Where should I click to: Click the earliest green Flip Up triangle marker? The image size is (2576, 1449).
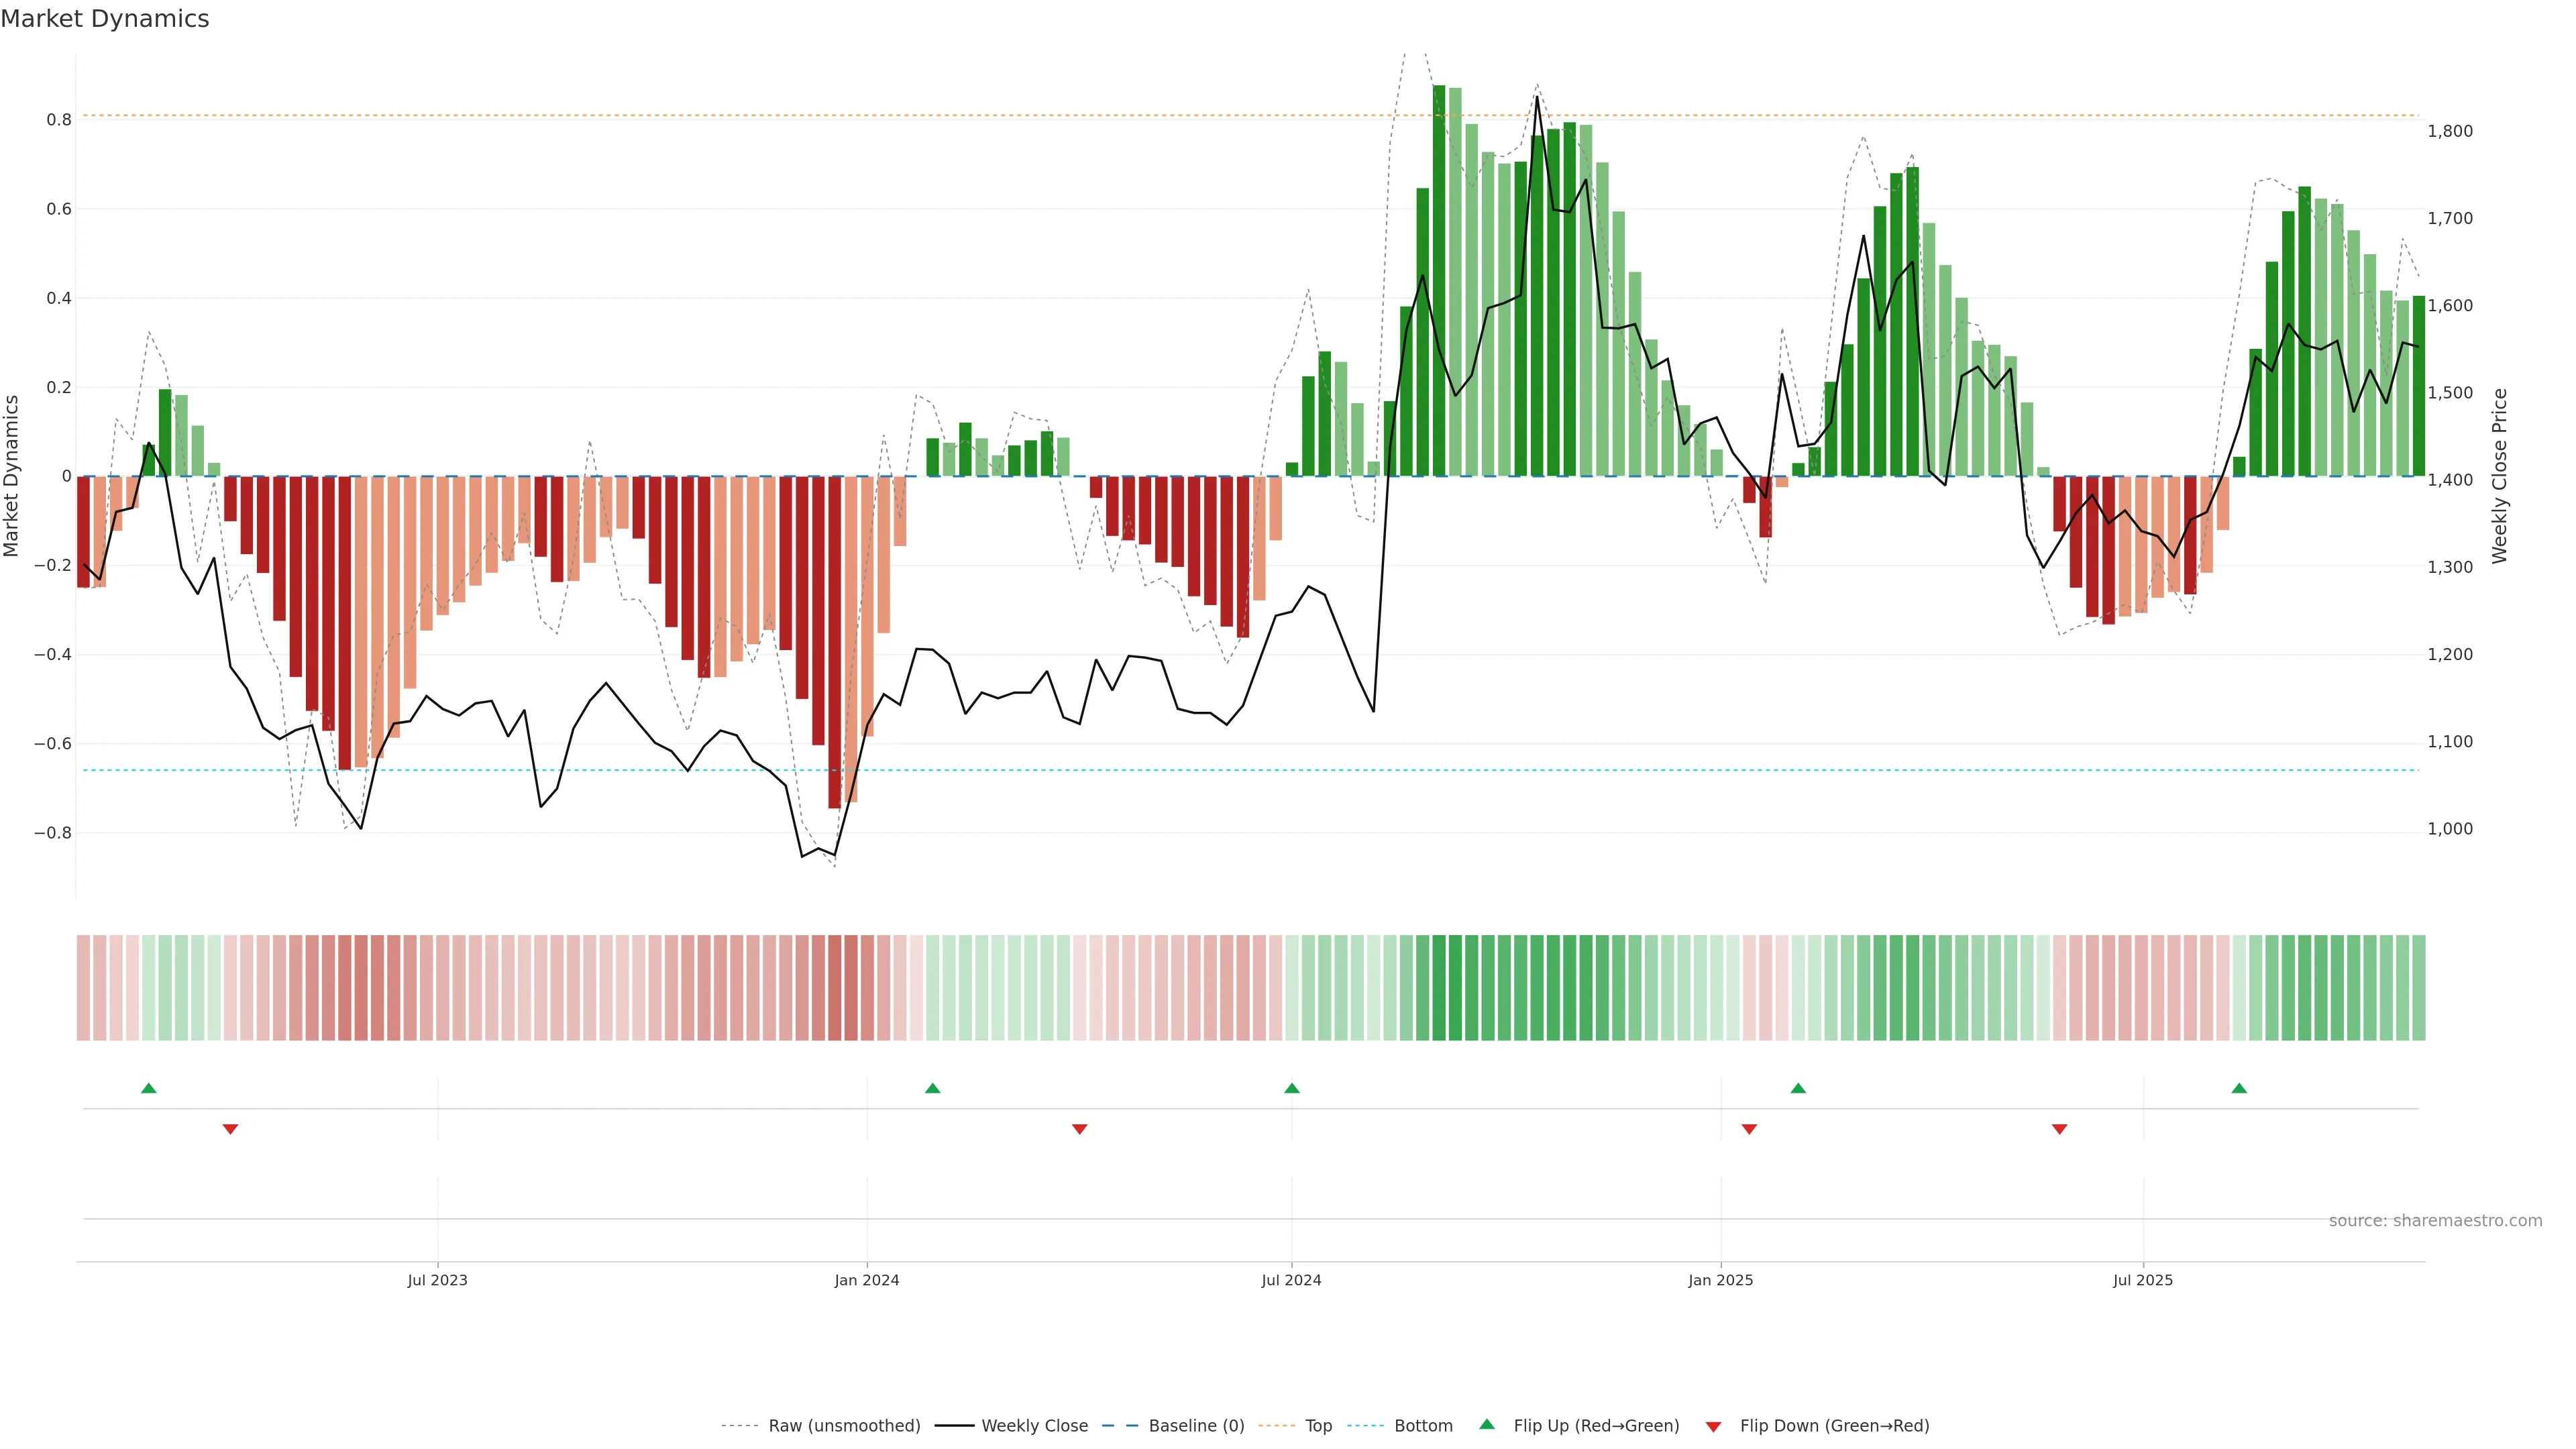149,1088
